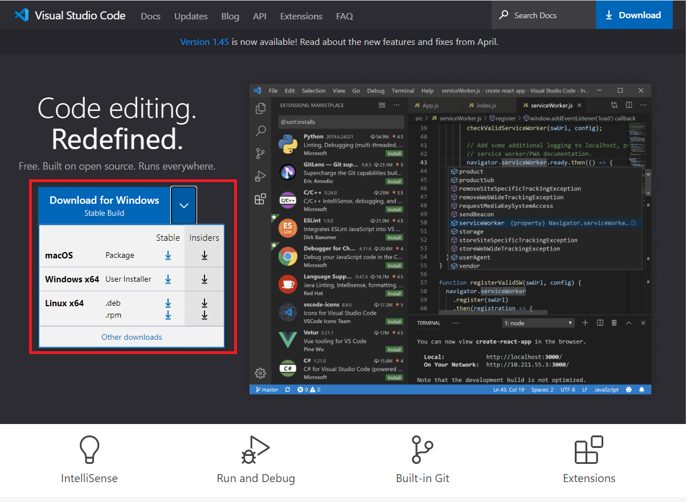This screenshot has height=502, width=687.
Task: Click the Extensions blocks icon
Action: click(x=588, y=450)
